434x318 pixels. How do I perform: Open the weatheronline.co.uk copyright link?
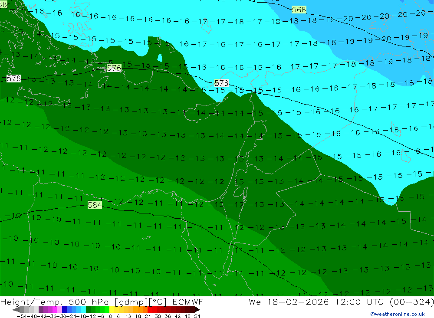click(x=397, y=314)
